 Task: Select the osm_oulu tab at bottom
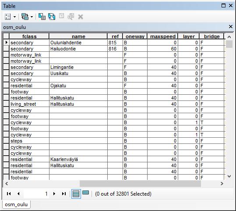[x=16, y=204]
